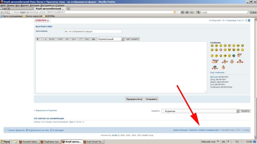Open the Пуск start menu
Screen dimensions: 257x144
(5, 142)
